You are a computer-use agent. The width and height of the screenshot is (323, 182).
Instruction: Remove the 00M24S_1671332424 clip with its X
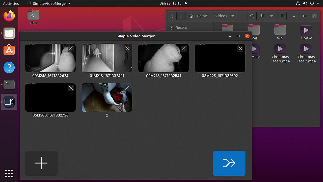(71, 49)
